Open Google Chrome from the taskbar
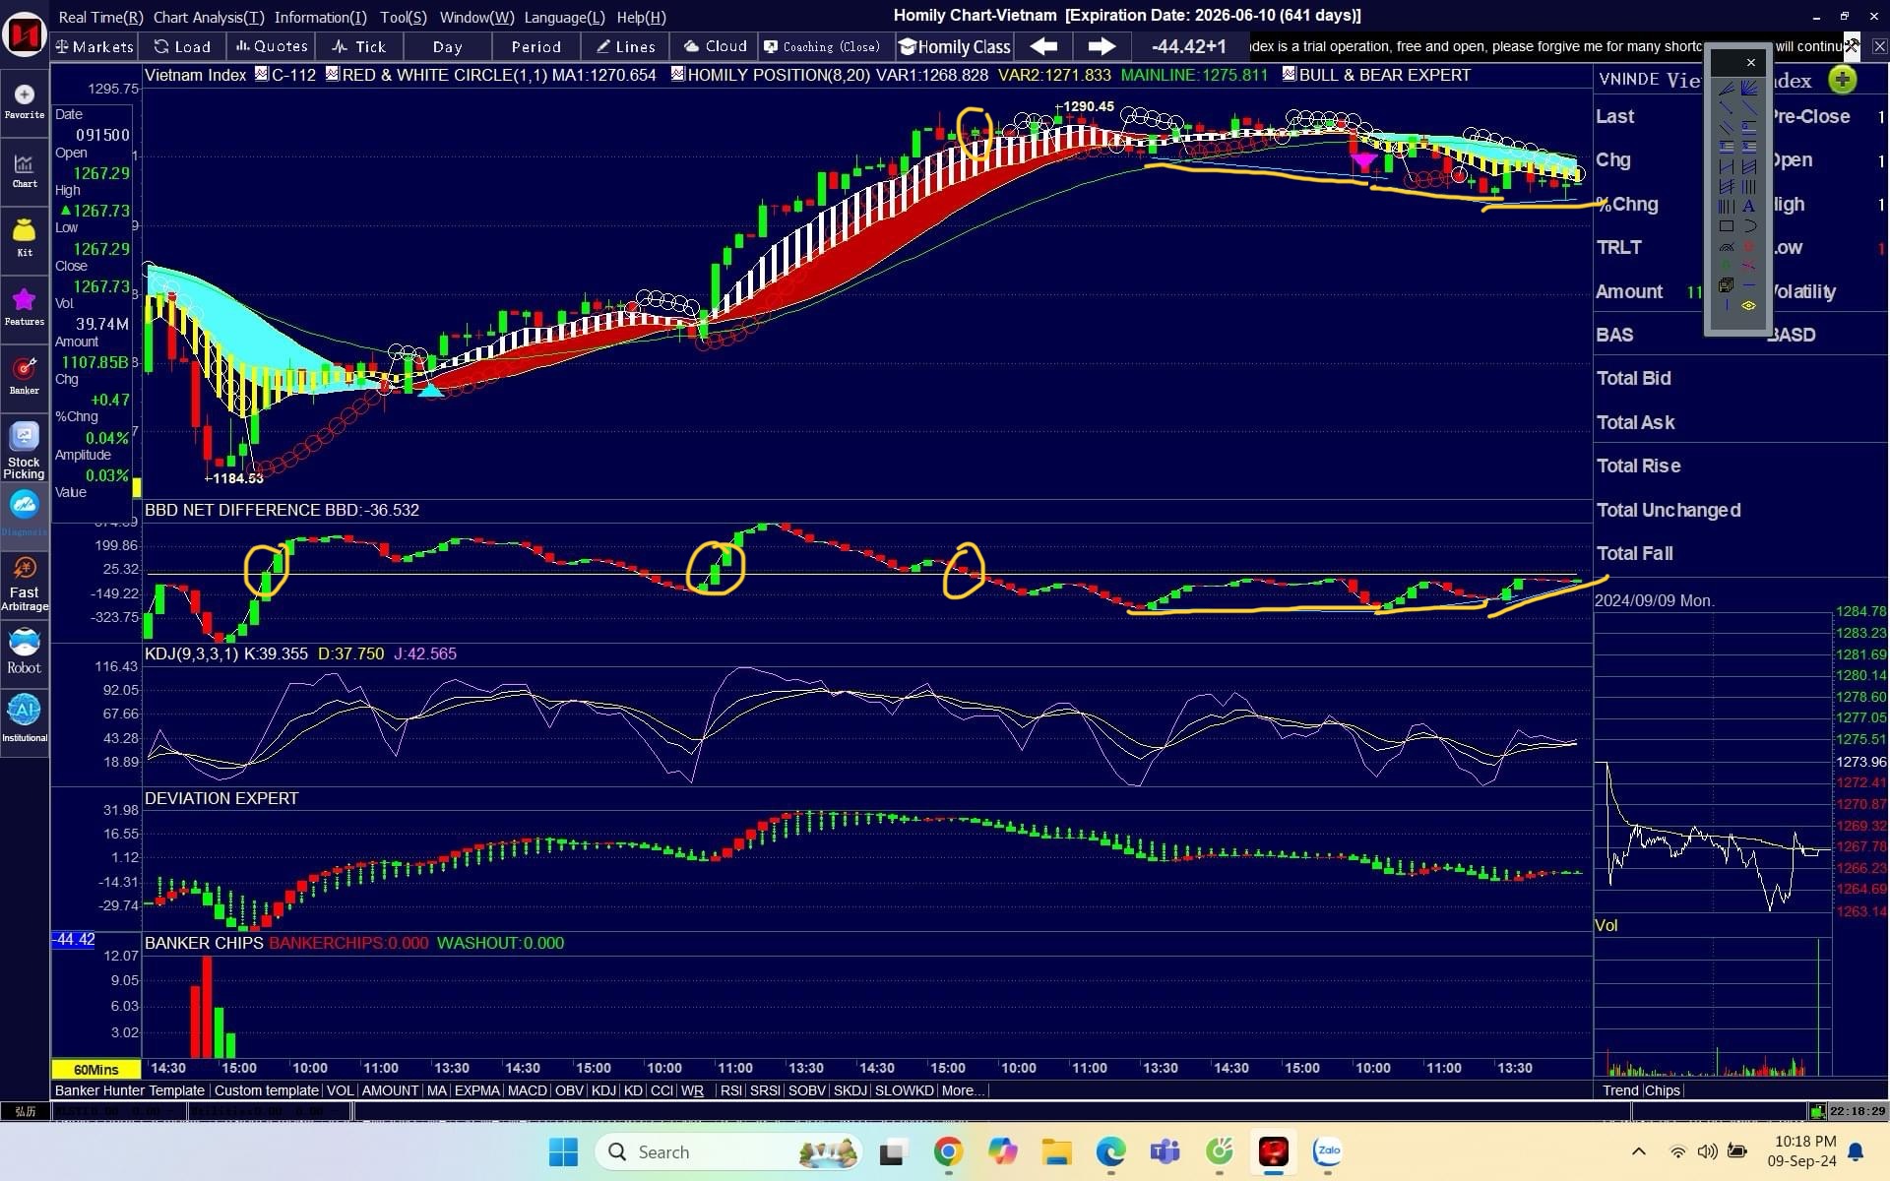Image resolution: width=1890 pixels, height=1181 pixels. (x=948, y=1151)
